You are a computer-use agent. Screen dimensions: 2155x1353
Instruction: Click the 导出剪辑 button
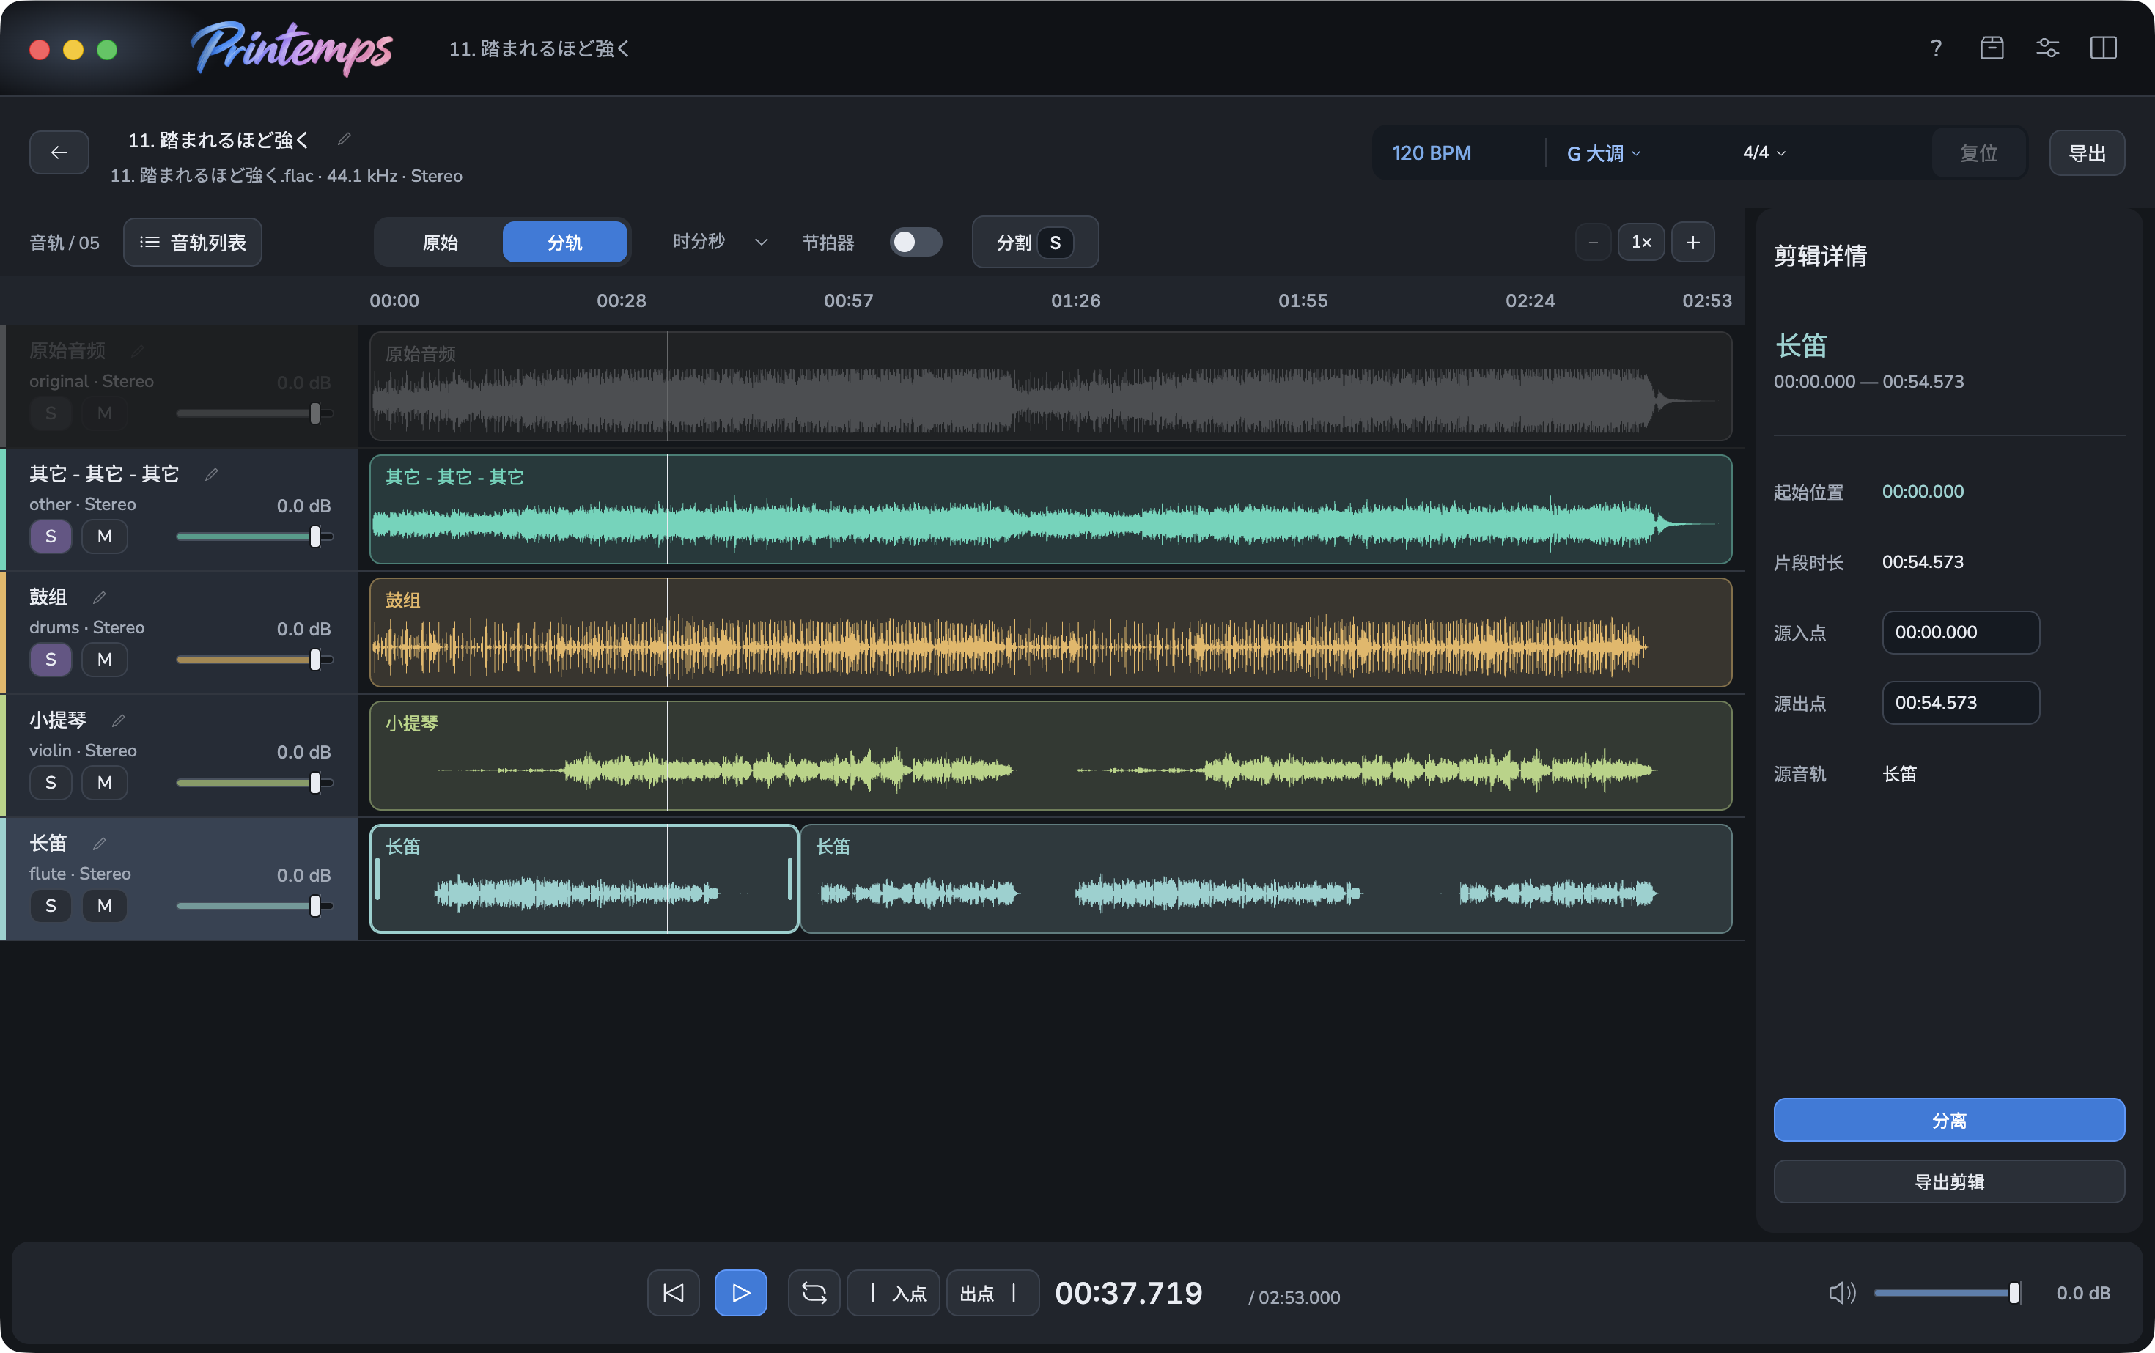coord(1949,1182)
